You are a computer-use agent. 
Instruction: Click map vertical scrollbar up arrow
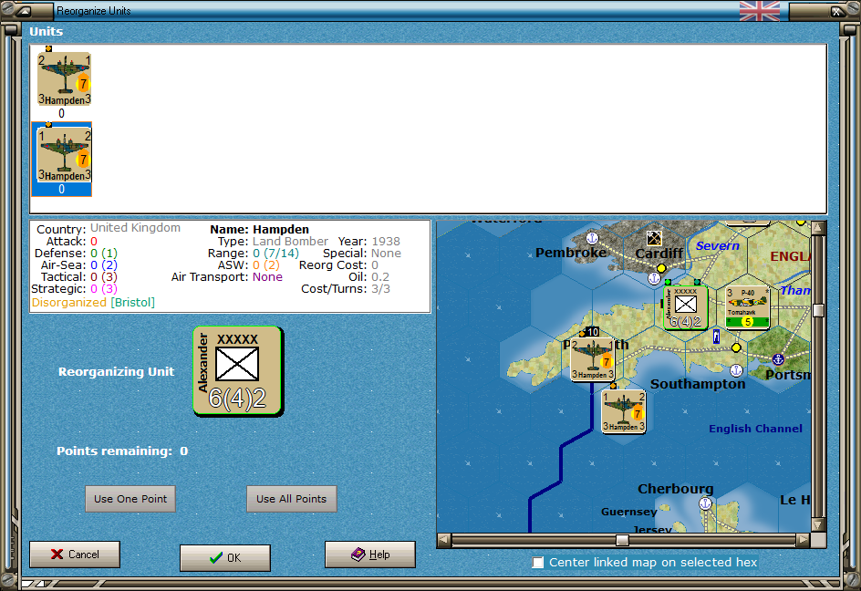818,228
